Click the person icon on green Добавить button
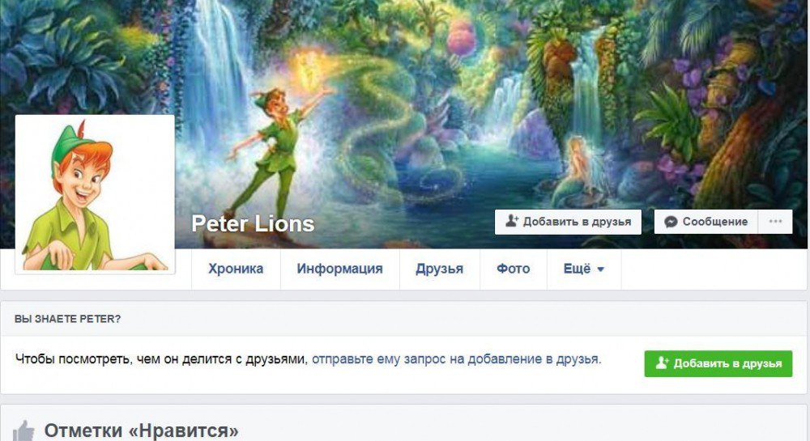This screenshot has height=441, width=810. click(662, 363)
